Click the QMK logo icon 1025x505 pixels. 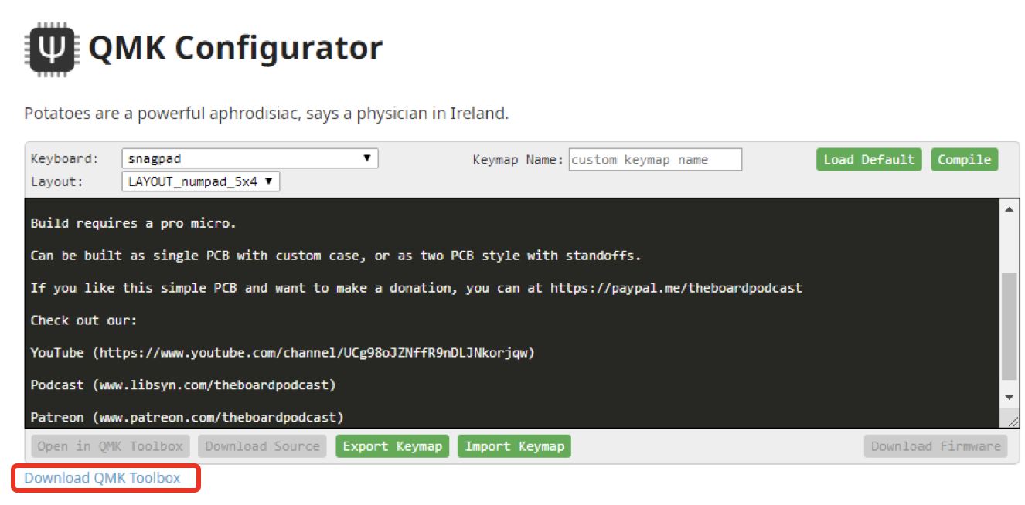tap(52, 49)
